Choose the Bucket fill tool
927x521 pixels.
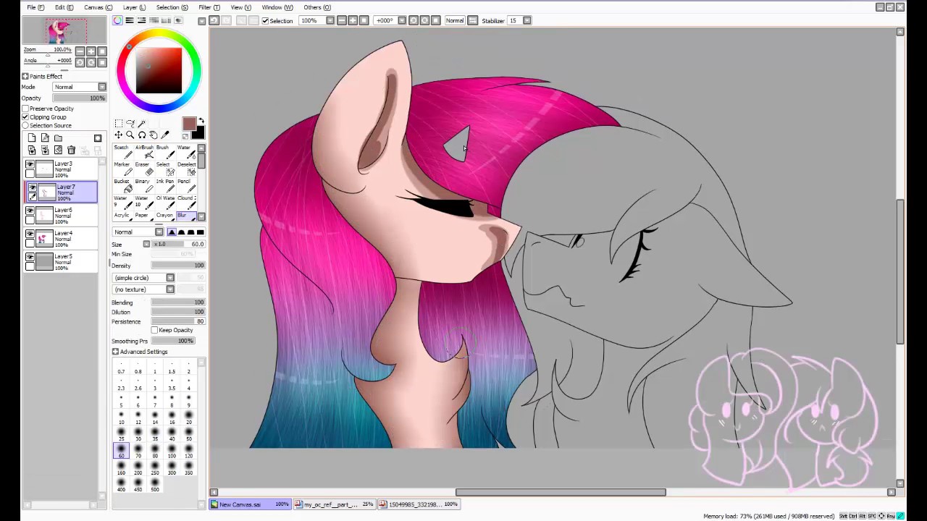coord(123,186)
